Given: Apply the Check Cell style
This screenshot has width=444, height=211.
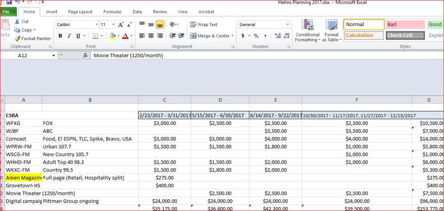Looking at the screenshot, I should pyautogui.click(x=405, y=36).
